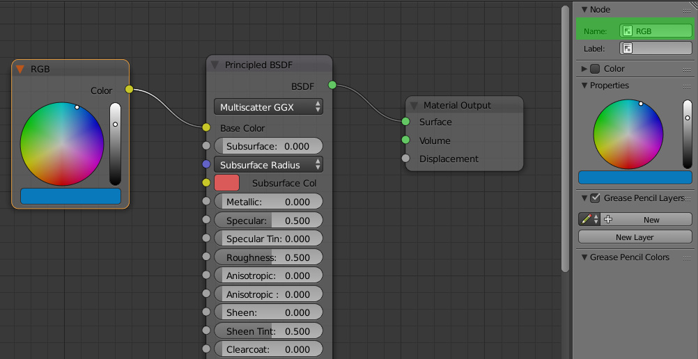Click the Roughness: 0.500 value field
The image size is (698, 359).
tap(268, 257)
